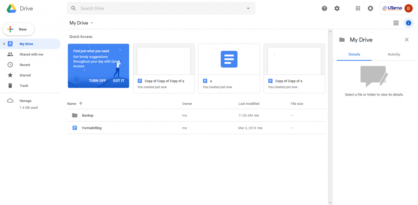Switch to the Details tab
The image size is (418, 205).
coord(354,54)
